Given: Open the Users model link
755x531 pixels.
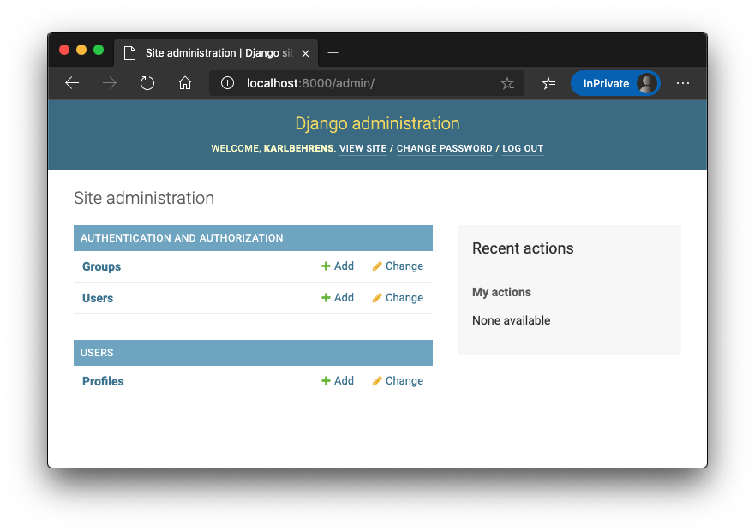Looking at the screenshot, I should pos(98,299).
